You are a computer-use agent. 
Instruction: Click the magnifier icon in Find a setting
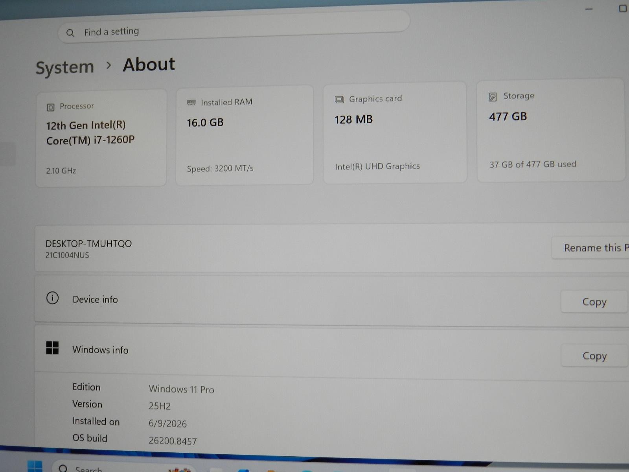pos(70,33)
